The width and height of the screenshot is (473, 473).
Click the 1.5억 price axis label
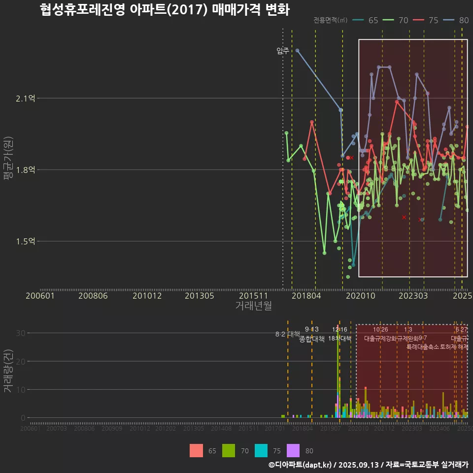(26, 241)
